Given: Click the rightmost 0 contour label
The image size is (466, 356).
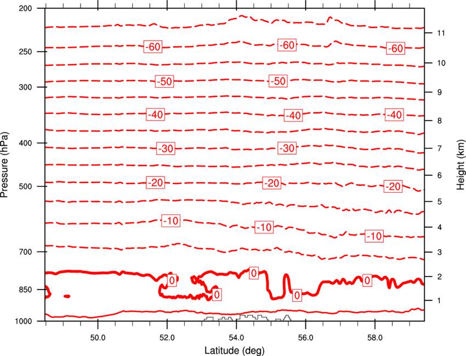Looking at the screenshot, I should (x=367, y=280).
